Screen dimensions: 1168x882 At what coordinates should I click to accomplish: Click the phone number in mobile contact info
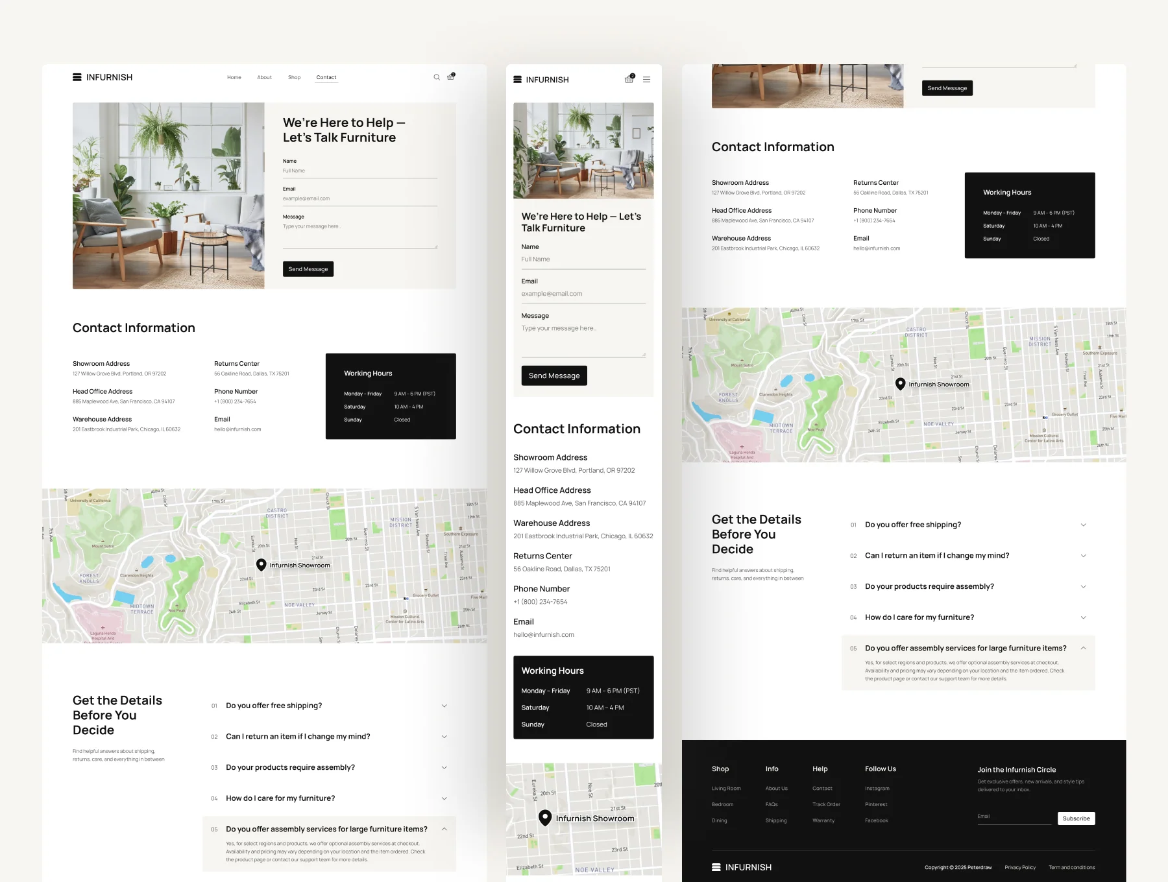coord(541,602)
